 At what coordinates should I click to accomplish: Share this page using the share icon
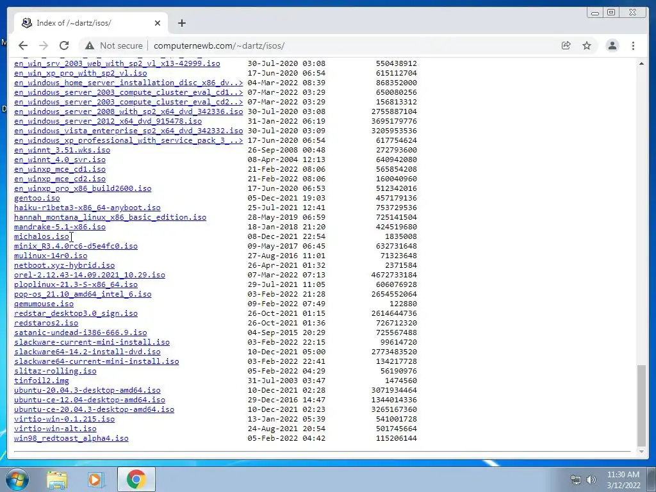(x=566, y=45)
